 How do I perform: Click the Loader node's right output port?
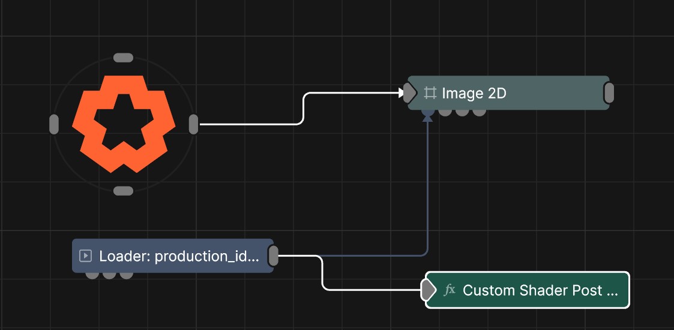coord(273,256)
